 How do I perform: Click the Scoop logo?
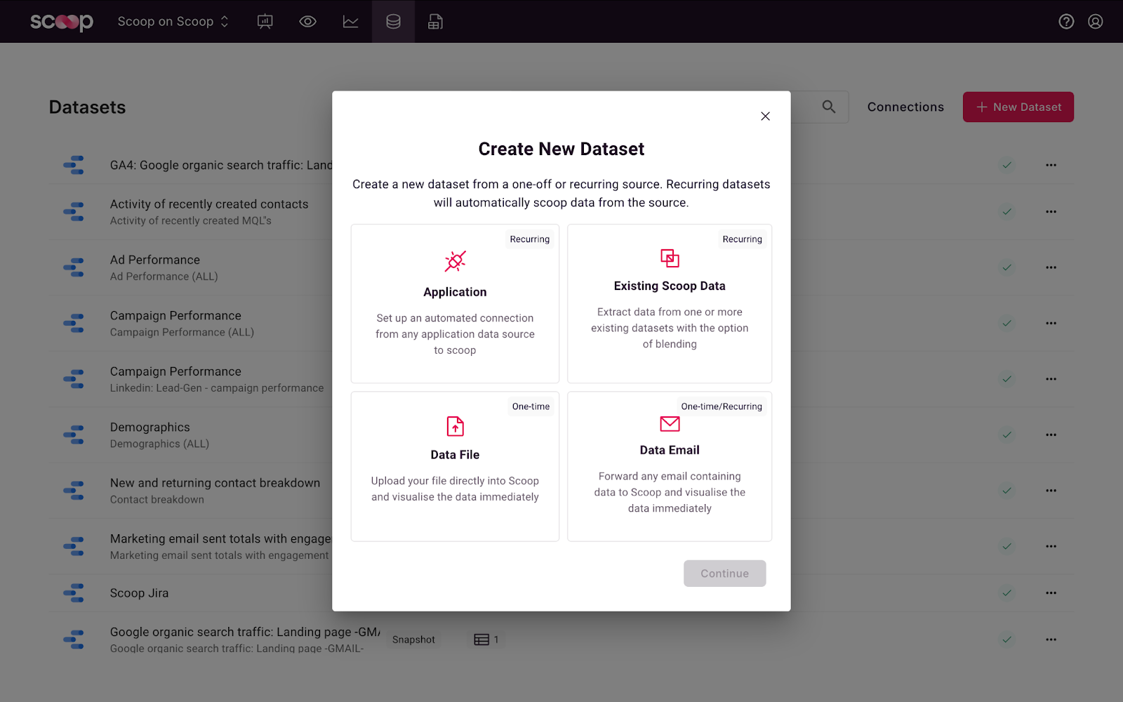tap(62, 22)
